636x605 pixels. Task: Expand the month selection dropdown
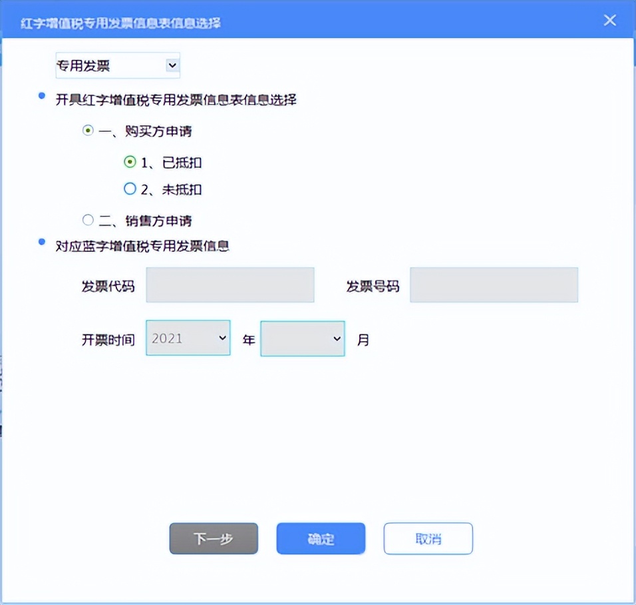(x=303, y=338)
